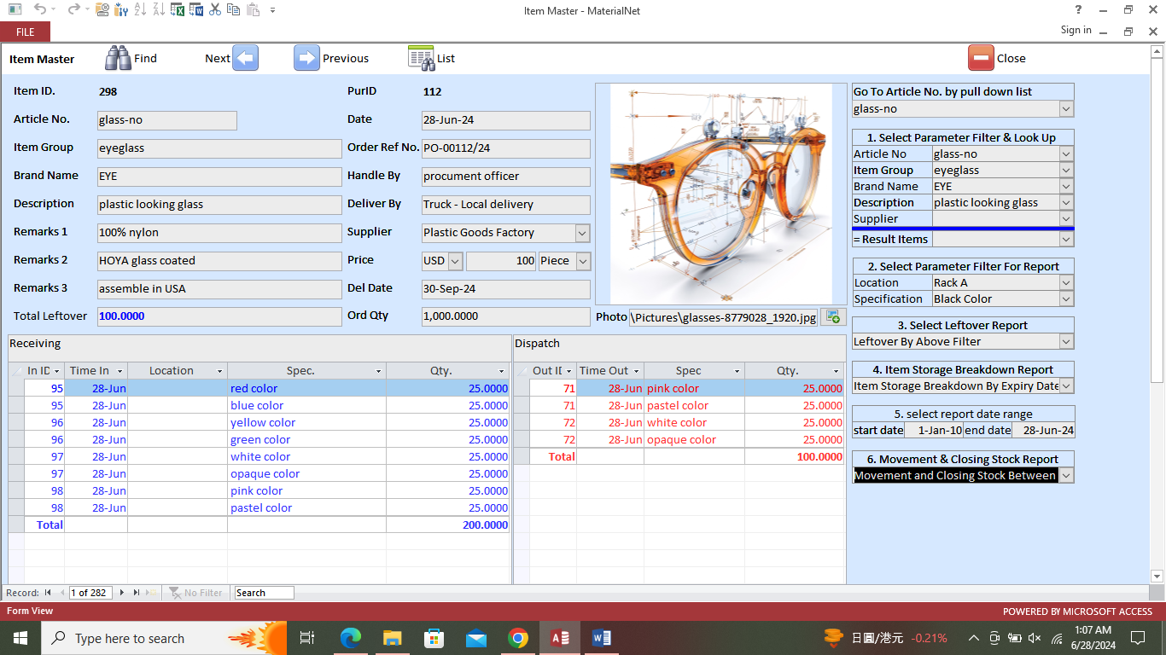Open Help question mark
1166x655 pixels.
1079,10
